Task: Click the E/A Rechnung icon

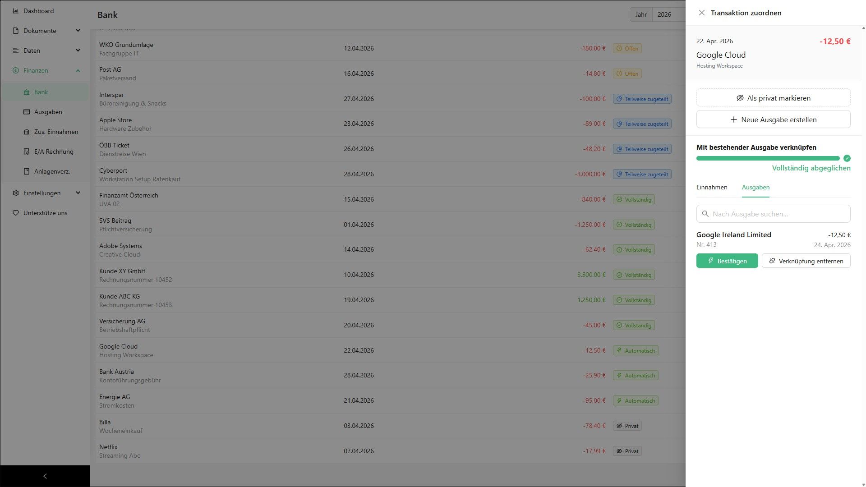Action: 27,152
